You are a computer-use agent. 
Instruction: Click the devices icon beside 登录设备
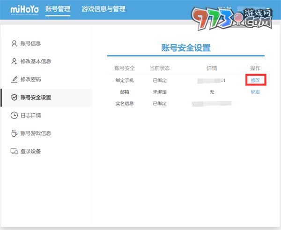tap(14, 151)
